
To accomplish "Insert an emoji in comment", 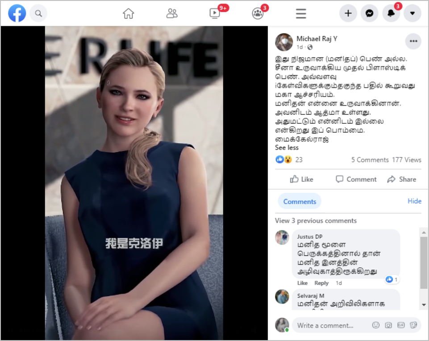I will (x=376, y=325).
